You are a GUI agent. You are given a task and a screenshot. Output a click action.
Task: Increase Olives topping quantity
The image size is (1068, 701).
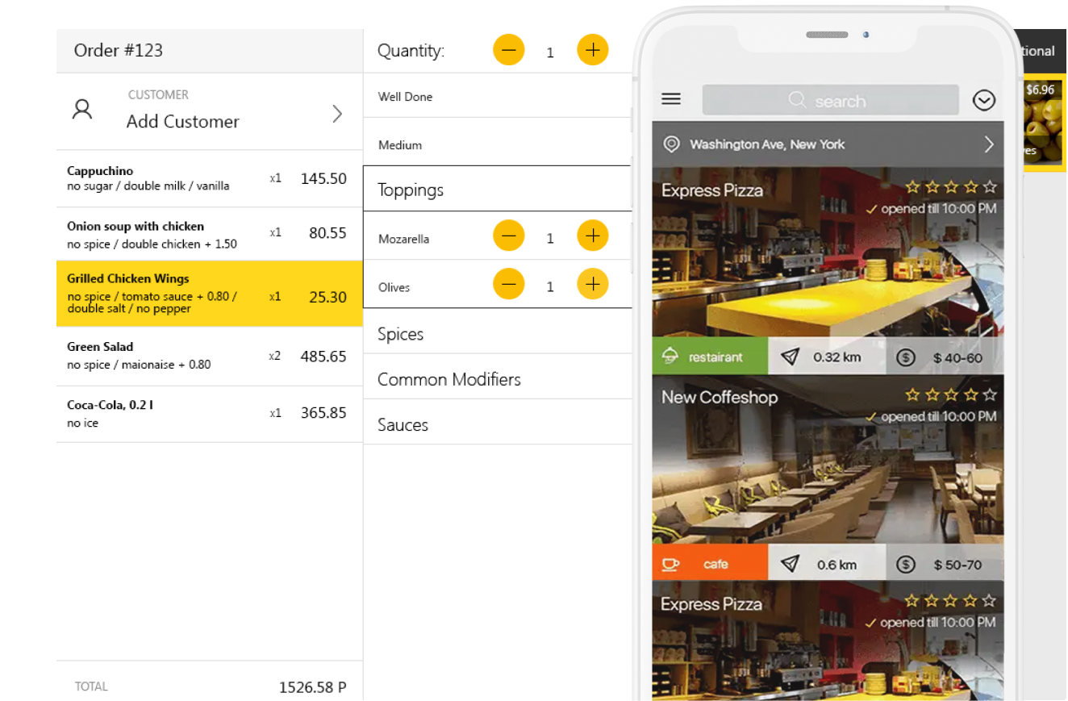[593, 285]
